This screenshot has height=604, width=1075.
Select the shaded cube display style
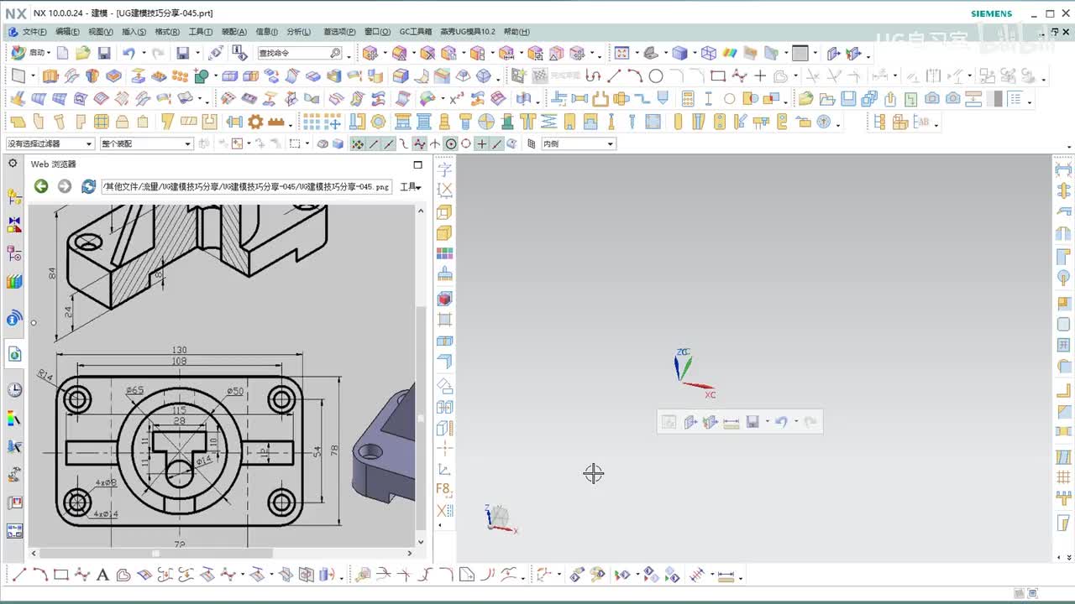click(x=680, y=53)
